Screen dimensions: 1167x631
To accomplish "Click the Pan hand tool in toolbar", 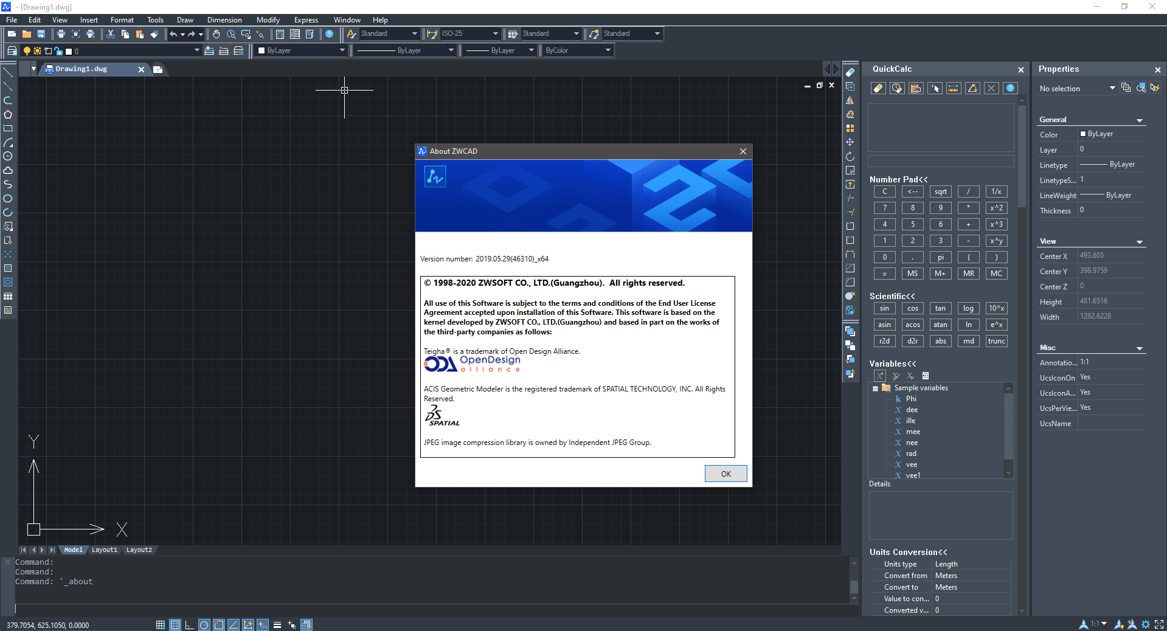I will click(x=216, y=34).
